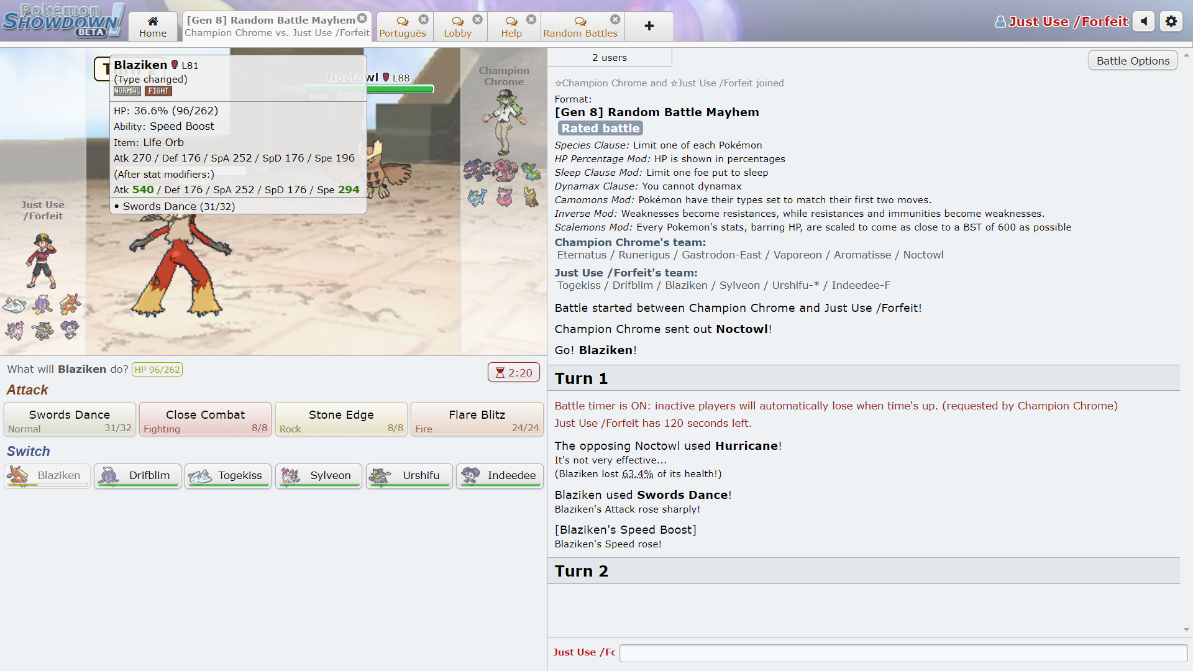Click the Rated battle badge
This screenshot has width=1193, height=671.
pos(600,128)
